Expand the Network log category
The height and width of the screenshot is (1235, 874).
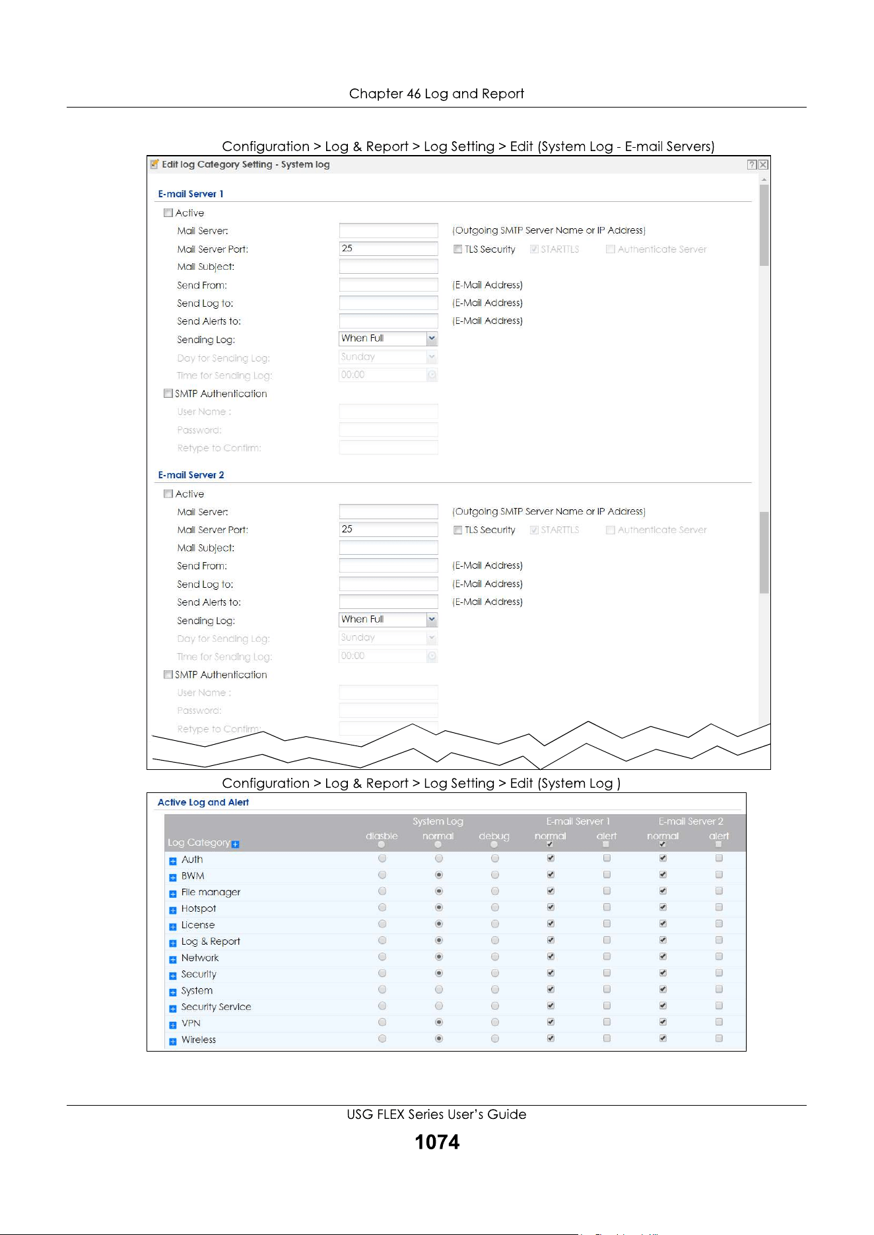coord(173,959)
